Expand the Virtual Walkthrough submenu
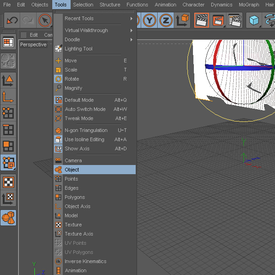Viewport: 275px width, 275px height. click(x=95, y=30)
